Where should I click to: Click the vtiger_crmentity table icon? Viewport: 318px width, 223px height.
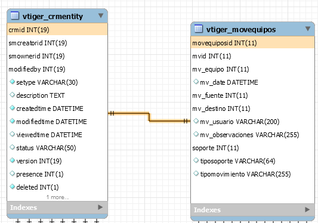[x=14, y=16]
